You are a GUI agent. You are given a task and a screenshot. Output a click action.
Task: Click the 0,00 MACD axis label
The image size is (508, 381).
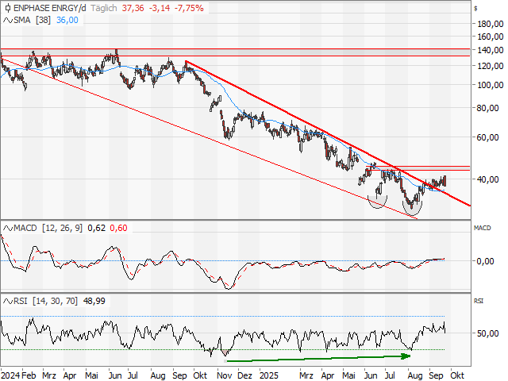(485, 261)
